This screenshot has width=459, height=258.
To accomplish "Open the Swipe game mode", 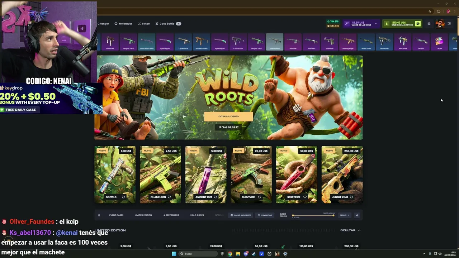I will click(x=144, y=24).
